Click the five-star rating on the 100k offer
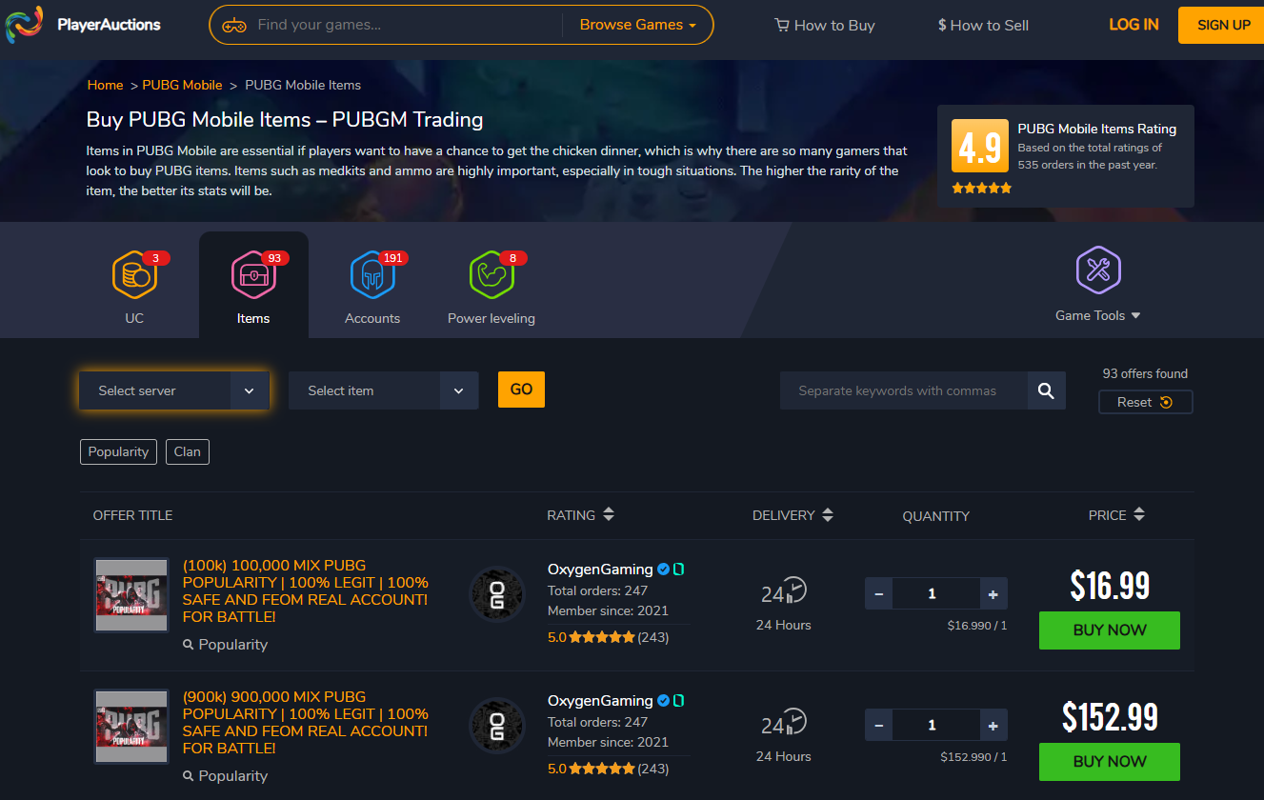Screen dimensions: 1264x800 [x=601, y=637]
